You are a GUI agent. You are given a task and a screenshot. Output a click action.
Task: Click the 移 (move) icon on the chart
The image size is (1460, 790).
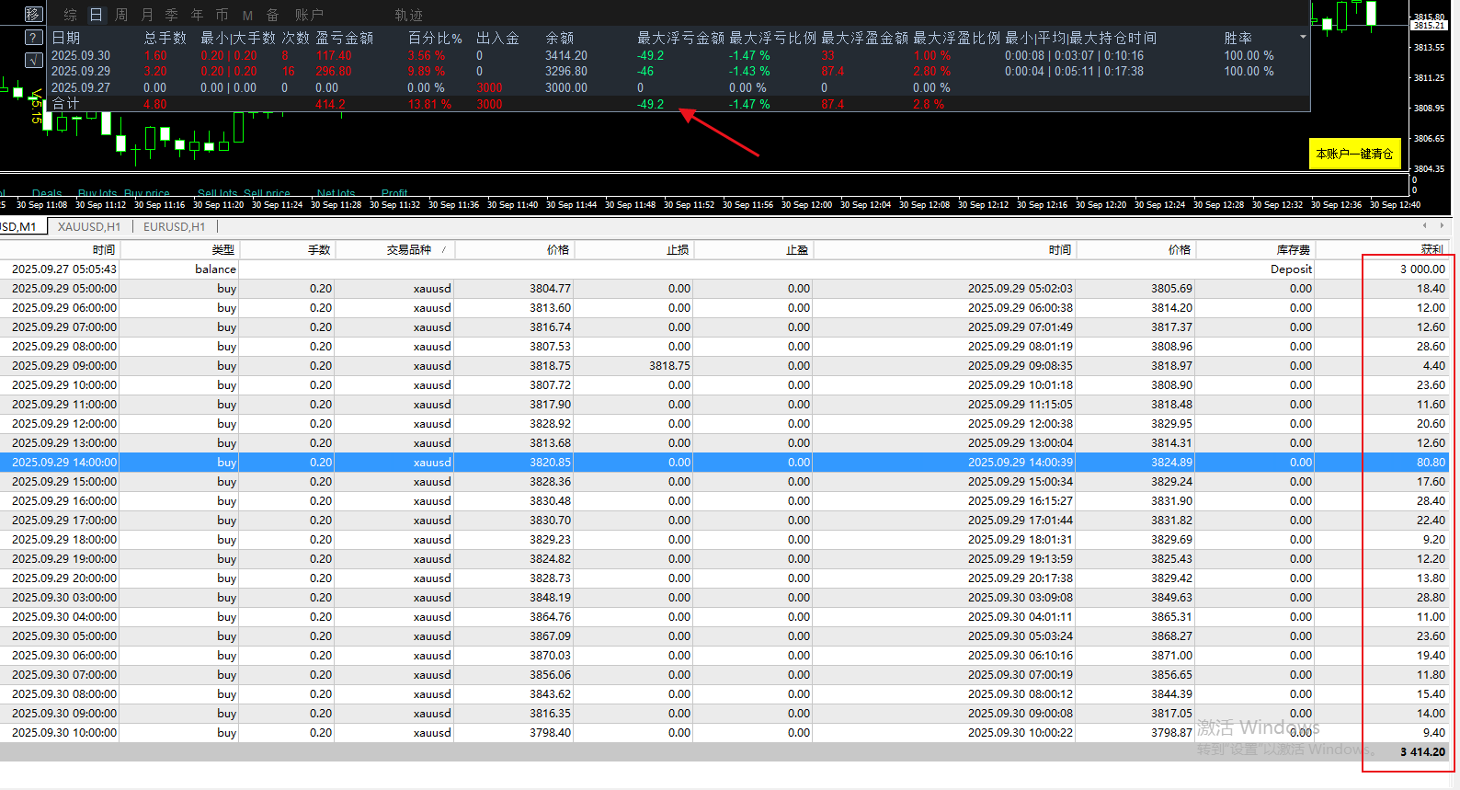tap(33, 15)
